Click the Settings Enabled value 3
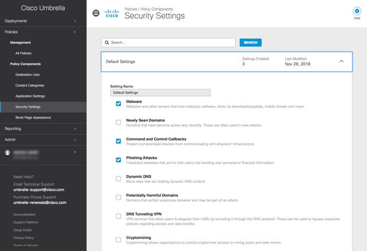 tap(243, 64)
